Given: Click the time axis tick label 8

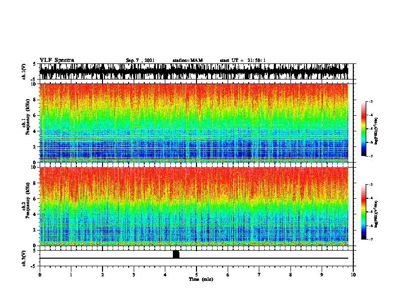Looking at the screenshot, I should [290, 275].
